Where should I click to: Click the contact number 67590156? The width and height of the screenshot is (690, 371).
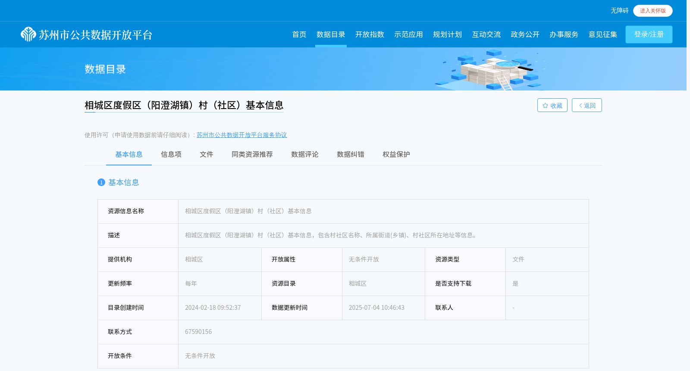[x=198, y=332]
